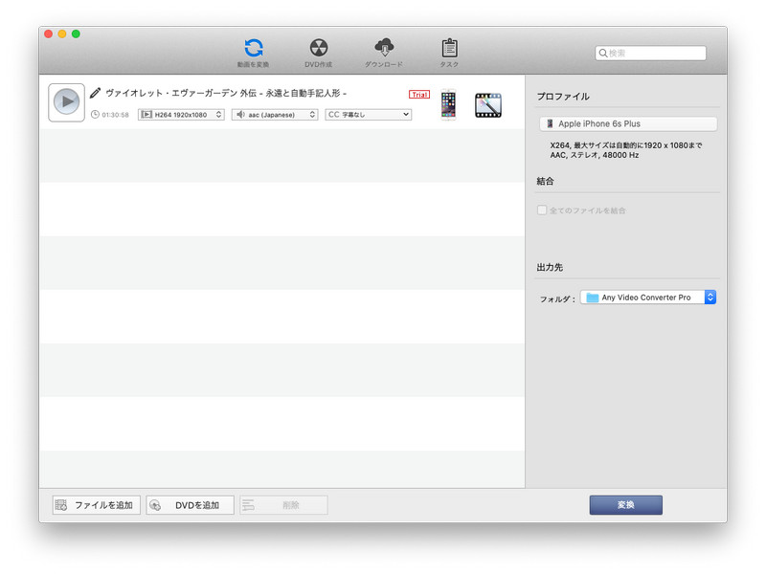This screenshot has width=766, height=574.
Task: Minimize the window with yellow button
Action: tap(62, 33)
